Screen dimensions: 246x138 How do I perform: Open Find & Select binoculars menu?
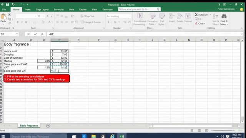click(224, 20)
